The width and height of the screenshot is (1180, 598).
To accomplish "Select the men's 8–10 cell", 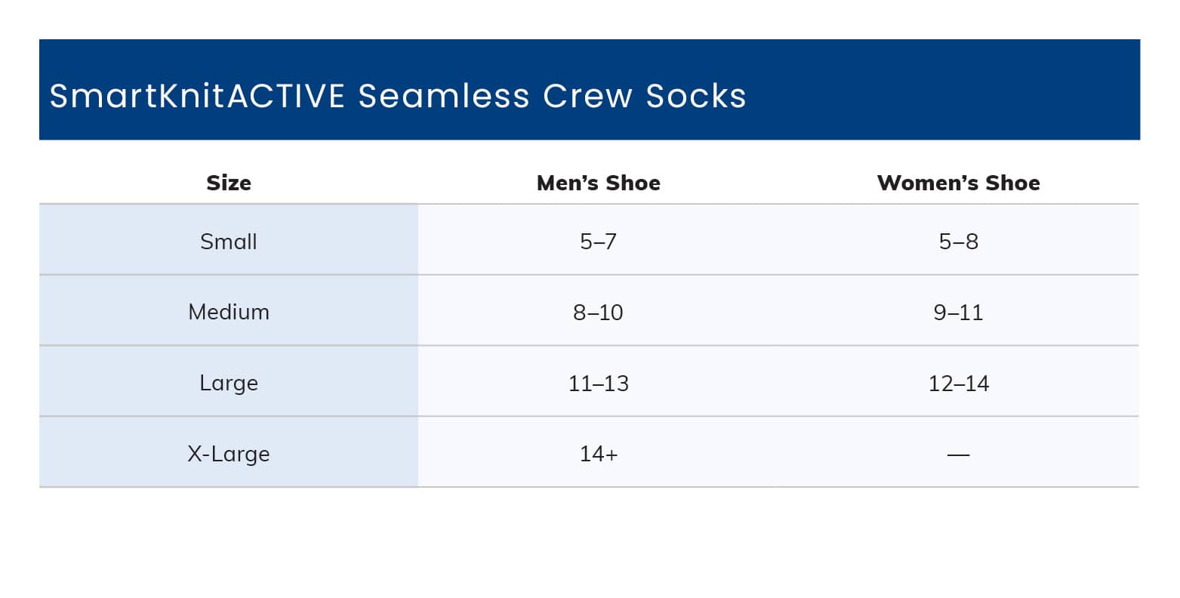I will [598, 312].
